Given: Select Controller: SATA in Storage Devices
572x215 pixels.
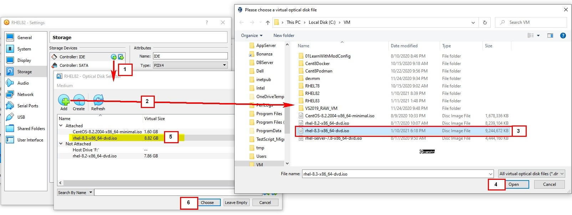Looking at the screenshot, I should [74, 65].
